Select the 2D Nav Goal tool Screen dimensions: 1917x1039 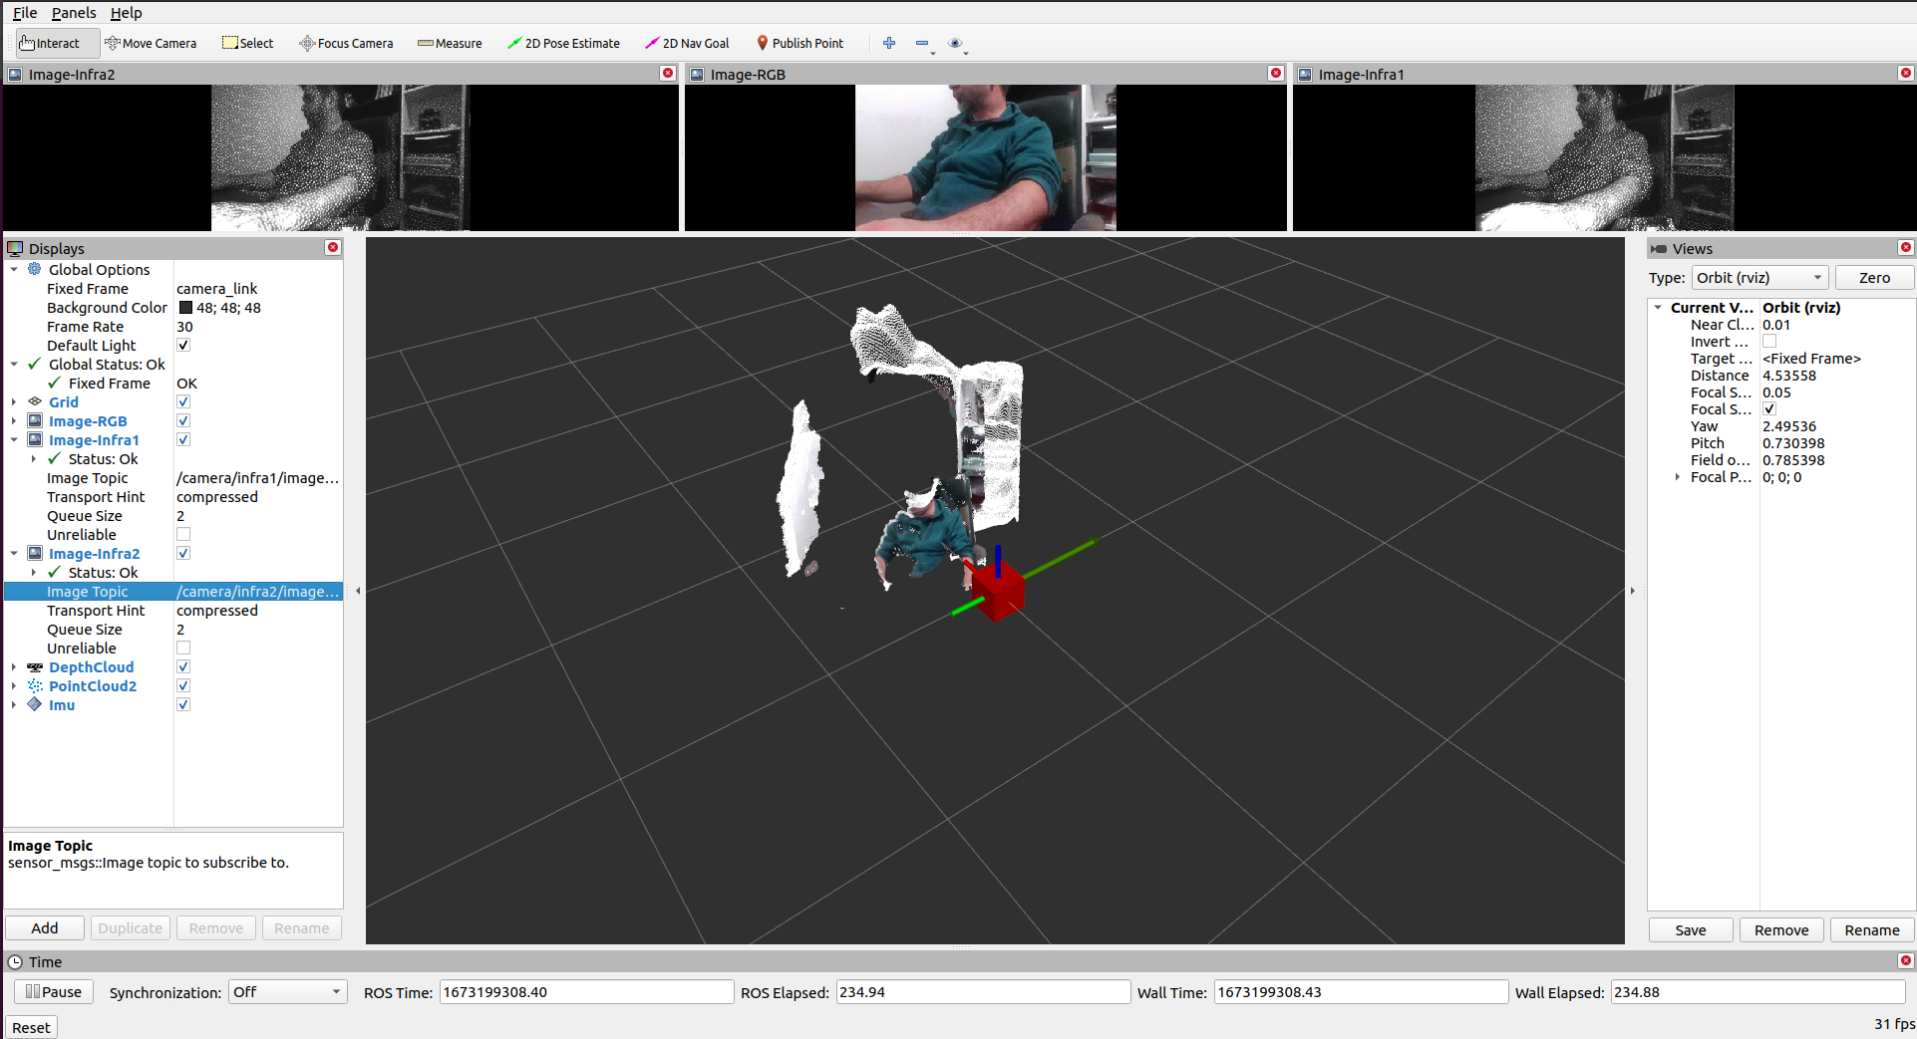point(687,43)
